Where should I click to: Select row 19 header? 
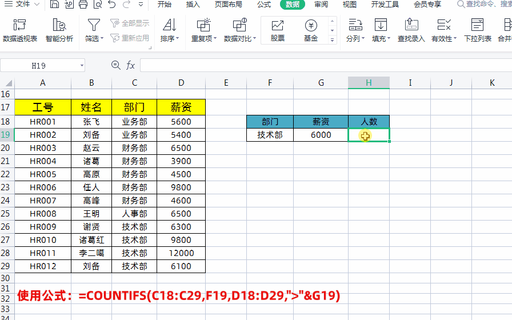point(7,135)
